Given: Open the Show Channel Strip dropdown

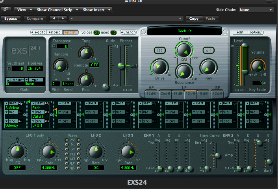Looking at the screenshot, I should point(57,10).
